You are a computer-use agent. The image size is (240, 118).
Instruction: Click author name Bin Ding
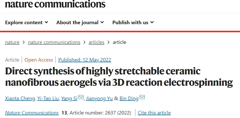point(129,98)
